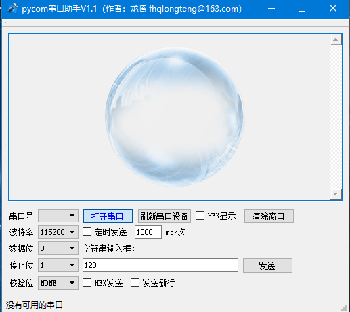Viewport: 350px width, 312px height.
Task: Minimize the pycom window
Action: (271, 9)
